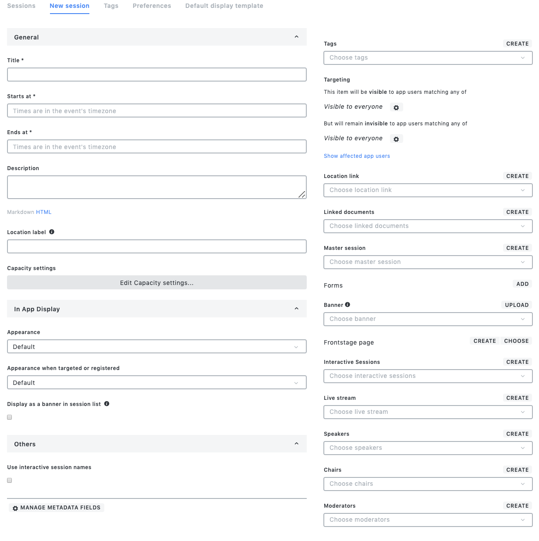Screen dimensions: 539x541
Task: Click the info icon next to Banner
Action: click(x=347, y=304)
